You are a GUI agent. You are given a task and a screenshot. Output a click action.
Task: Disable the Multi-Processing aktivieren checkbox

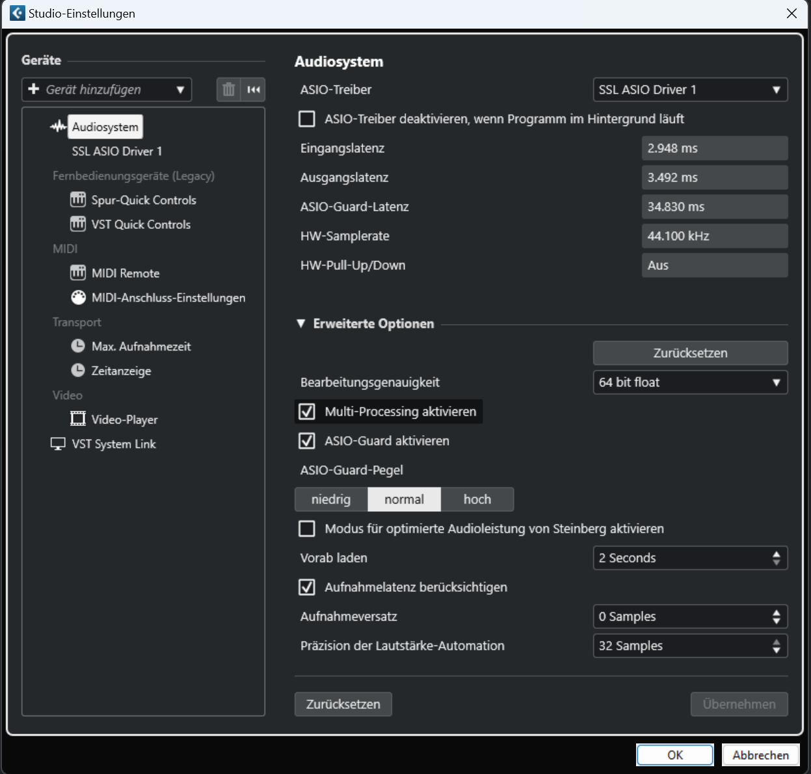[x=307, y=412]
